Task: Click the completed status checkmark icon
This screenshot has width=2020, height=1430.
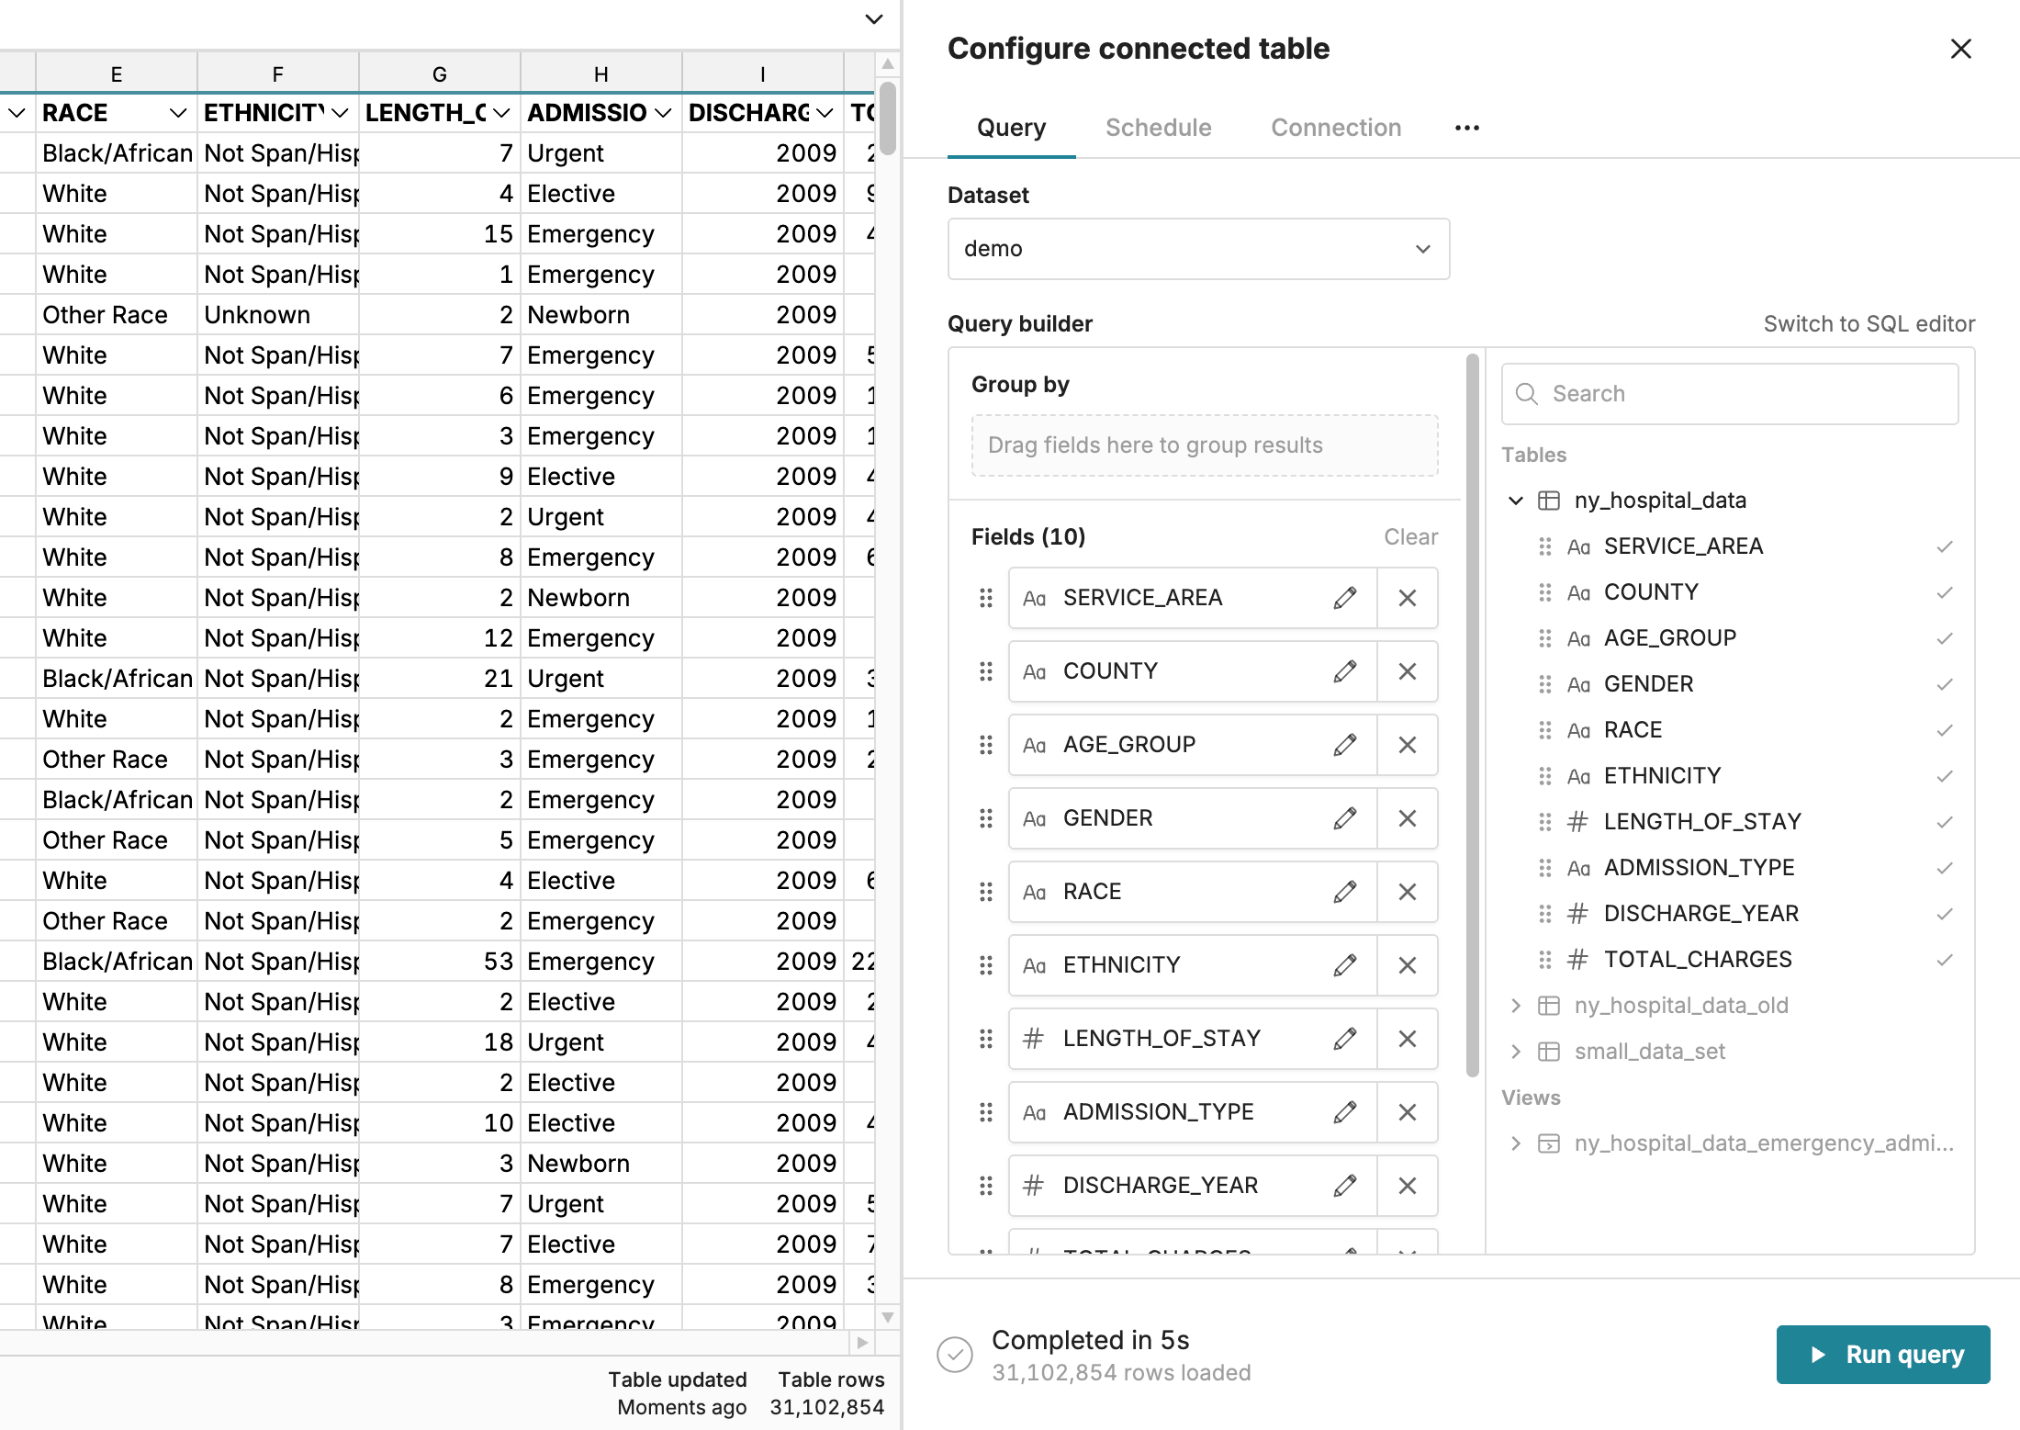Action: click(x=955, y=1355)
